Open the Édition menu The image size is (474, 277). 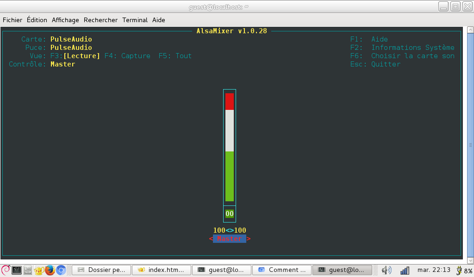[x=37, y=20]
